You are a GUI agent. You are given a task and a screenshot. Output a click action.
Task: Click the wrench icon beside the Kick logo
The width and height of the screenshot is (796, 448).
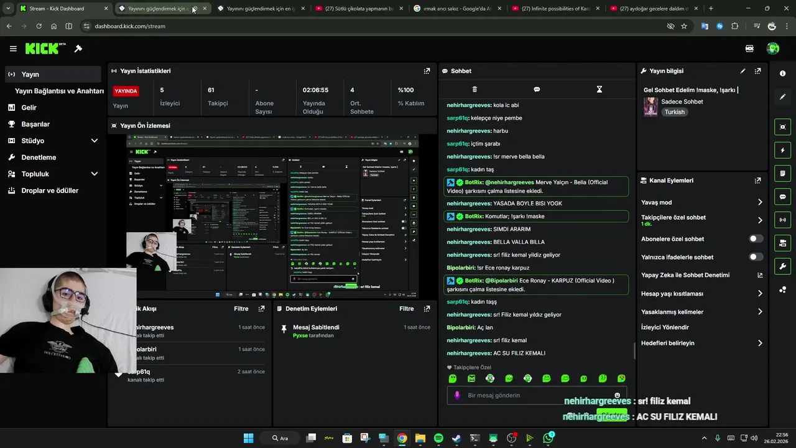tap(78, 49)
